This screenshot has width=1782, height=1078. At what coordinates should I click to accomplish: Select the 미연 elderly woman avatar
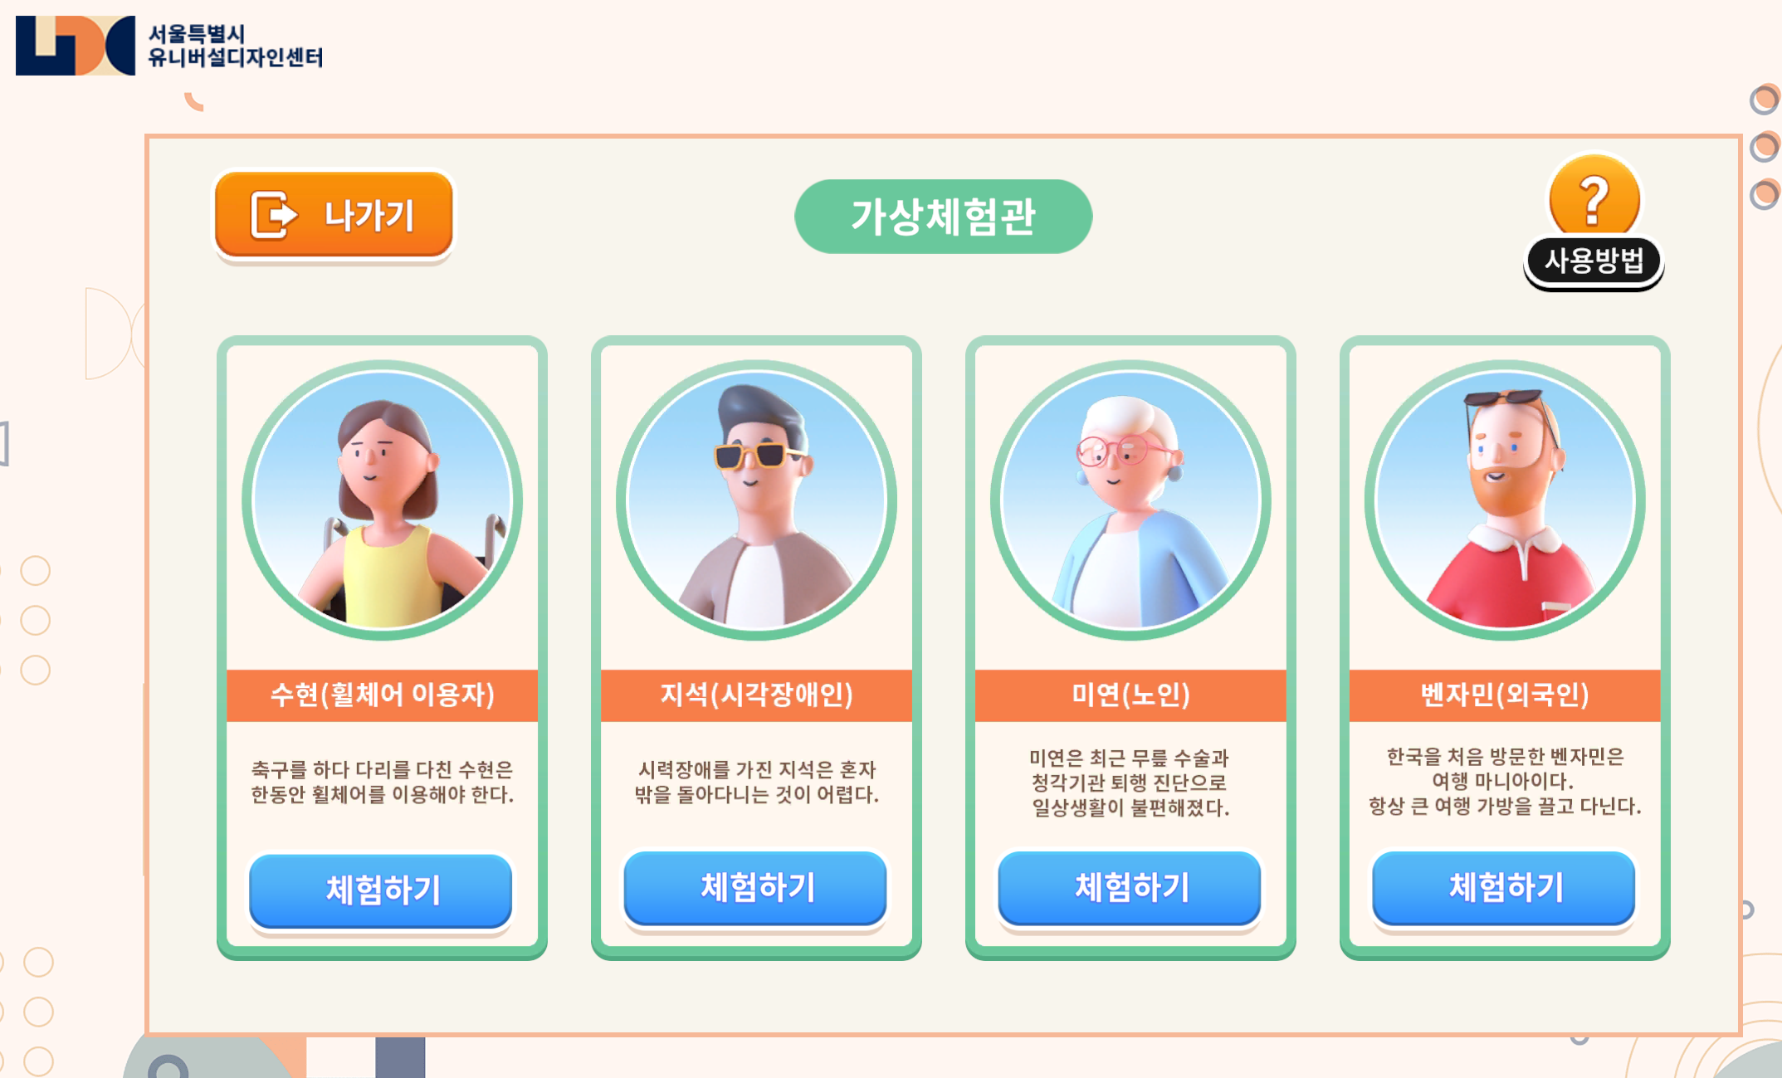click(1130, 500)
